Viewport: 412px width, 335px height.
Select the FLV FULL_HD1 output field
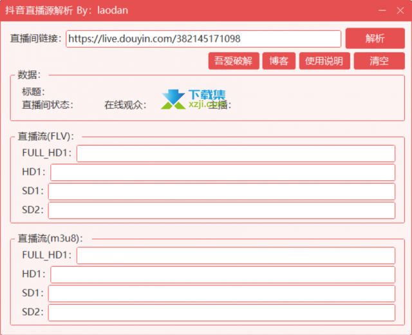click(x=236, y=153)
